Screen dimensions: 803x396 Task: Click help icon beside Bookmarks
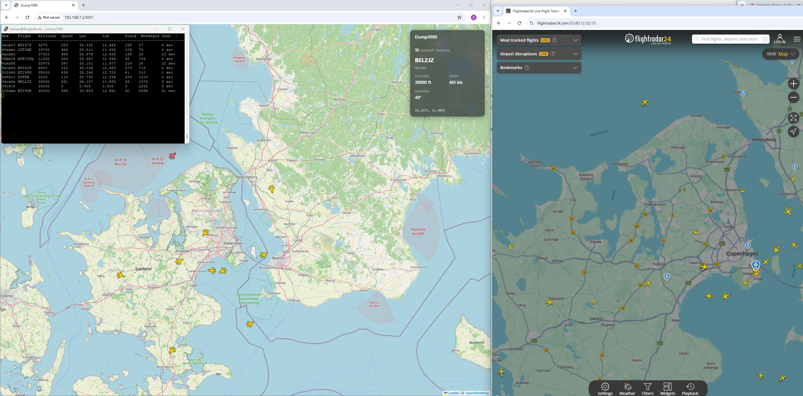tap(527, 68)
